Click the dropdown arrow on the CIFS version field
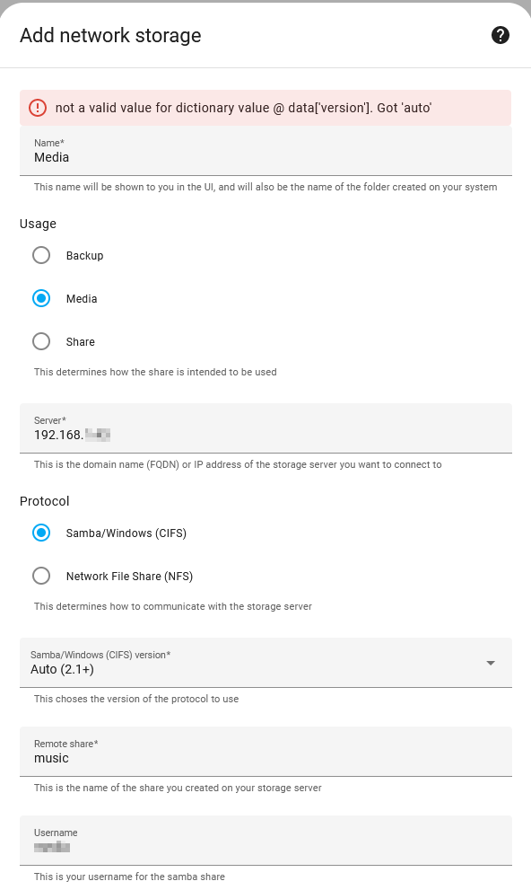 [x=491, y=662]
